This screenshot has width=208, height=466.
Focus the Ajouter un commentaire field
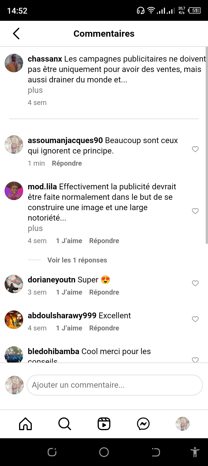(x=115, y=385)
